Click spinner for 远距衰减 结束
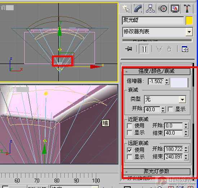198x188 pixels. pos(186,157)
